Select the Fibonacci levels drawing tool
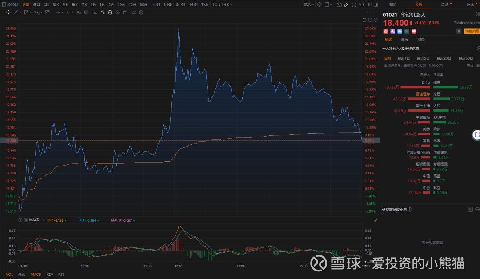Screen dimensions: 480x279 [47, 12]
